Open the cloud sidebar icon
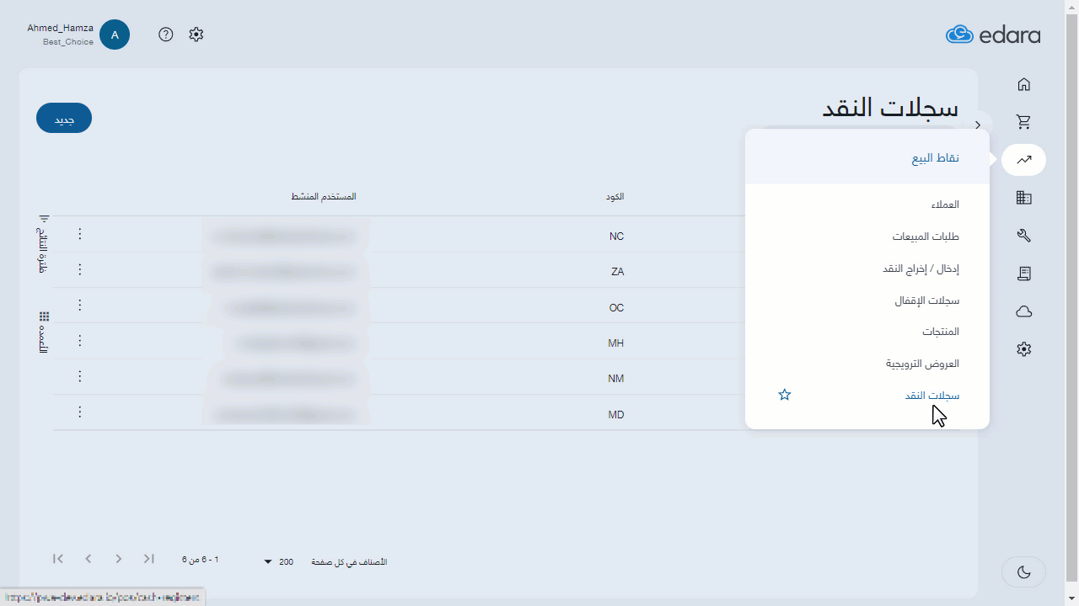 [x=1023, y=311]
